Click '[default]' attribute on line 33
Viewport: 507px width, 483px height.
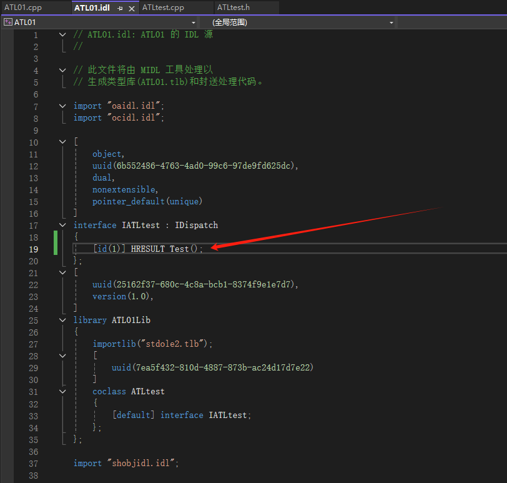point(134,415)
